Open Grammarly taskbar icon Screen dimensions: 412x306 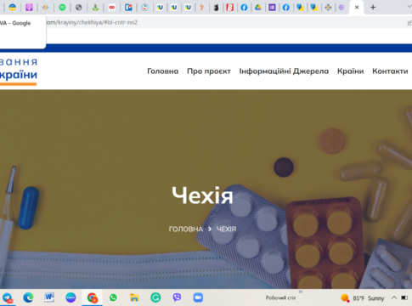[x=155, y=297]
